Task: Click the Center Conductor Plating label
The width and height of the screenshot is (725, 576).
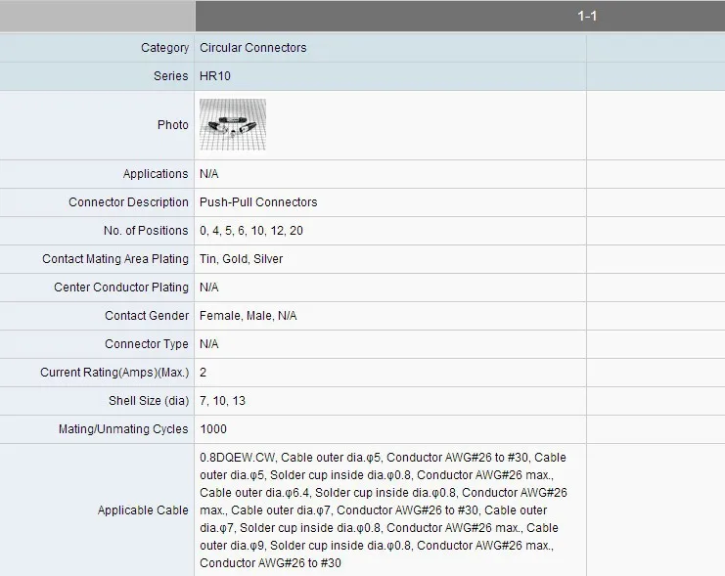Action: (x=121, y=288)
